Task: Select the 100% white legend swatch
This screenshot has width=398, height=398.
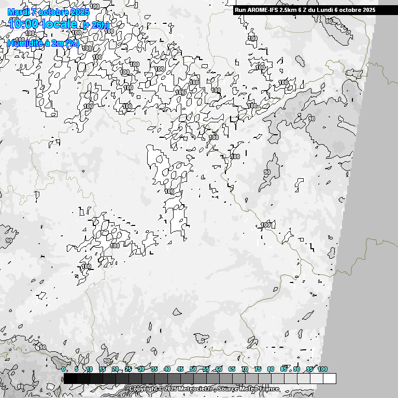Action: click(329, 379)
